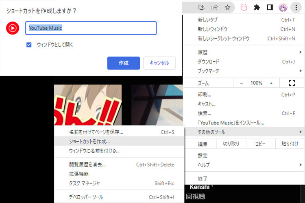Click the install/download page icon in address bar
The width and height of the screenshot is (305, 203).
(x=201, y=7)
